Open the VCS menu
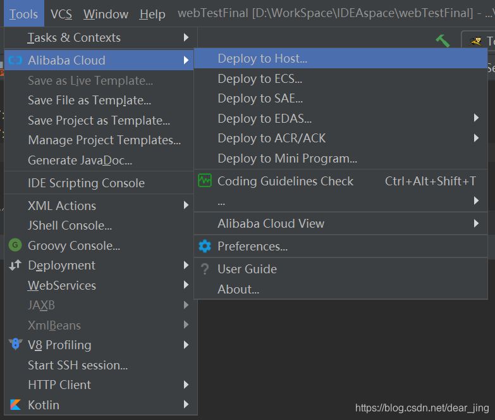Image resolution: width=495 pixels, height=420 pixels. tap(61, 14)
